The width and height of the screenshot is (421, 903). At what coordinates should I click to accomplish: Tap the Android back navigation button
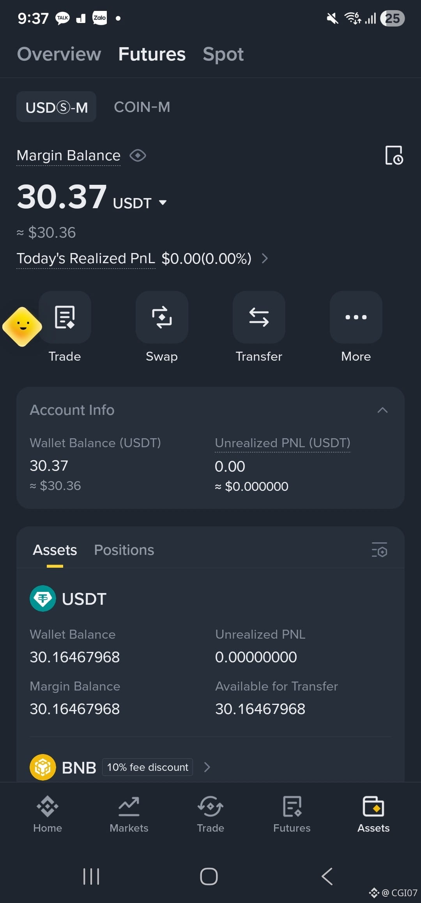(327, 876)
